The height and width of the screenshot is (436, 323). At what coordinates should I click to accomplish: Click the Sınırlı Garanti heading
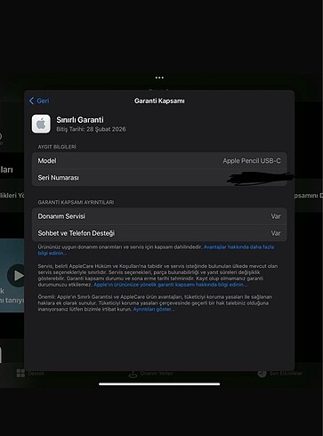tap(80, 120)
